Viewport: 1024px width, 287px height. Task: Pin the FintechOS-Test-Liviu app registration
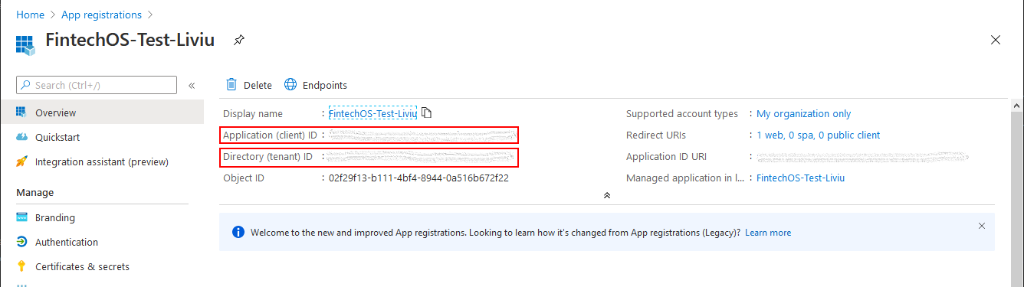tap(239, 40)
